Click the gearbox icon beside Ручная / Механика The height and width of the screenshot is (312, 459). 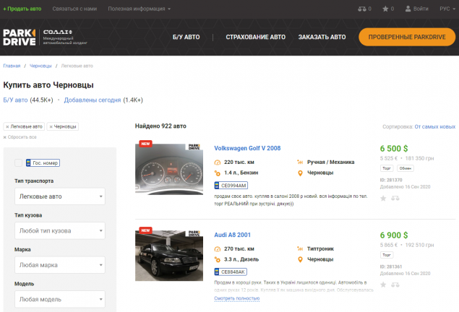300,162
